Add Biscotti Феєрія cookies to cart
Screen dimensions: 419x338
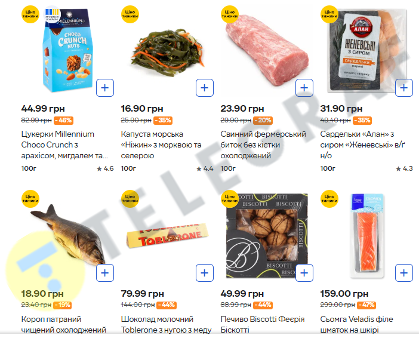point(304,273)
